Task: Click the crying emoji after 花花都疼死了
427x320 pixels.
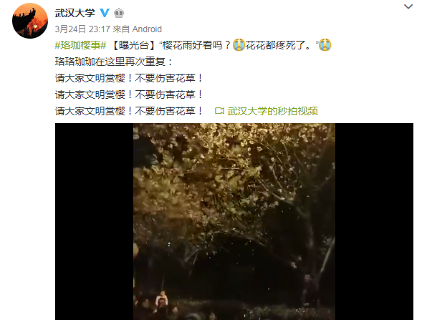Action: pyautogui.click(x=325, y=45)
